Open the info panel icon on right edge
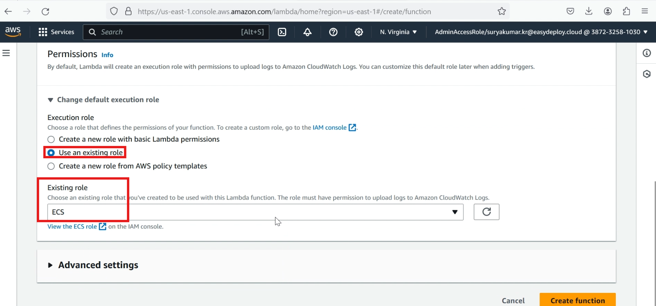656x306 pixels. click(x=647, y=53)
